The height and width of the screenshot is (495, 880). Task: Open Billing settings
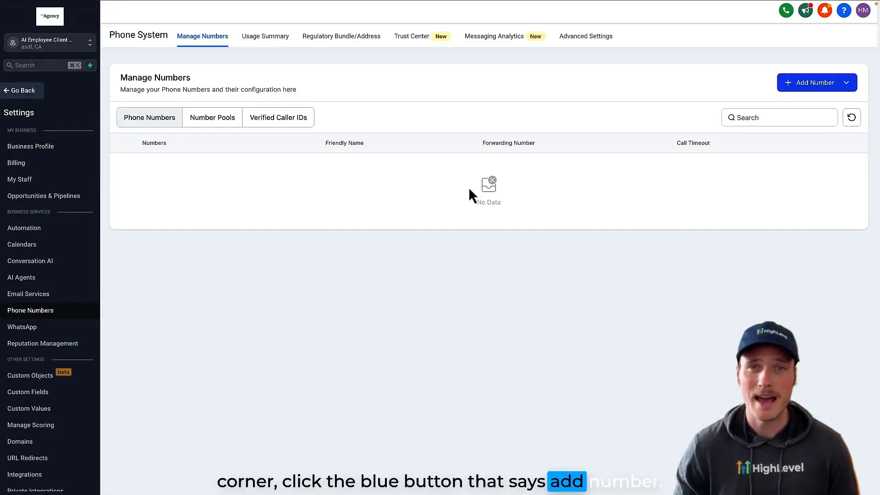pos(16,163)
